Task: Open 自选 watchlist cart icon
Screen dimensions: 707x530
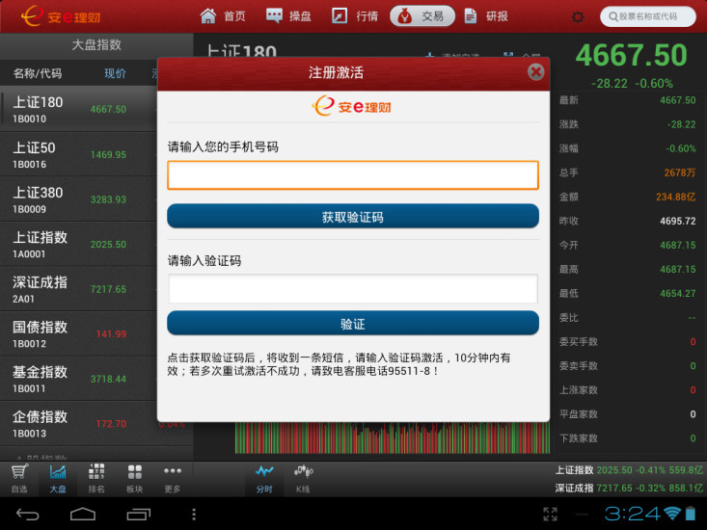Action: coord(18,478)
